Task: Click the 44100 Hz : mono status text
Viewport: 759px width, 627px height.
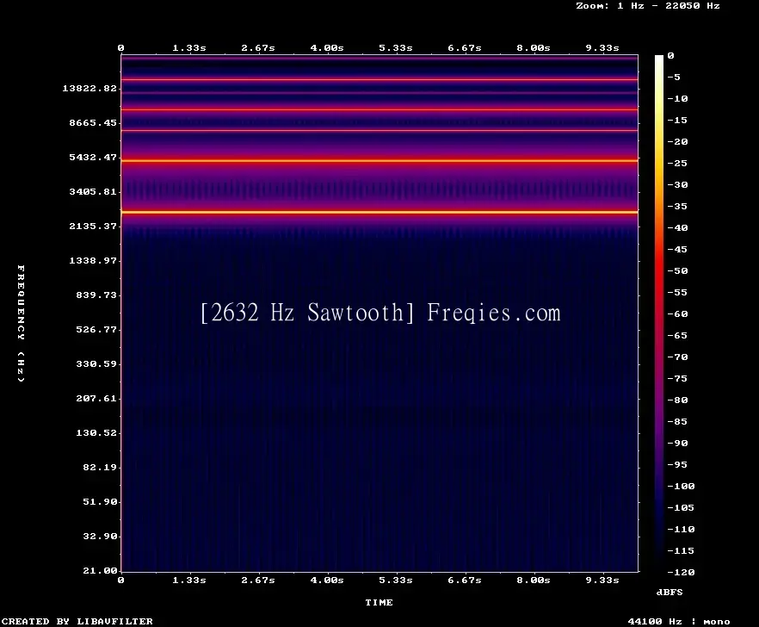Action: pyautogui.click(x=679, y=621)
